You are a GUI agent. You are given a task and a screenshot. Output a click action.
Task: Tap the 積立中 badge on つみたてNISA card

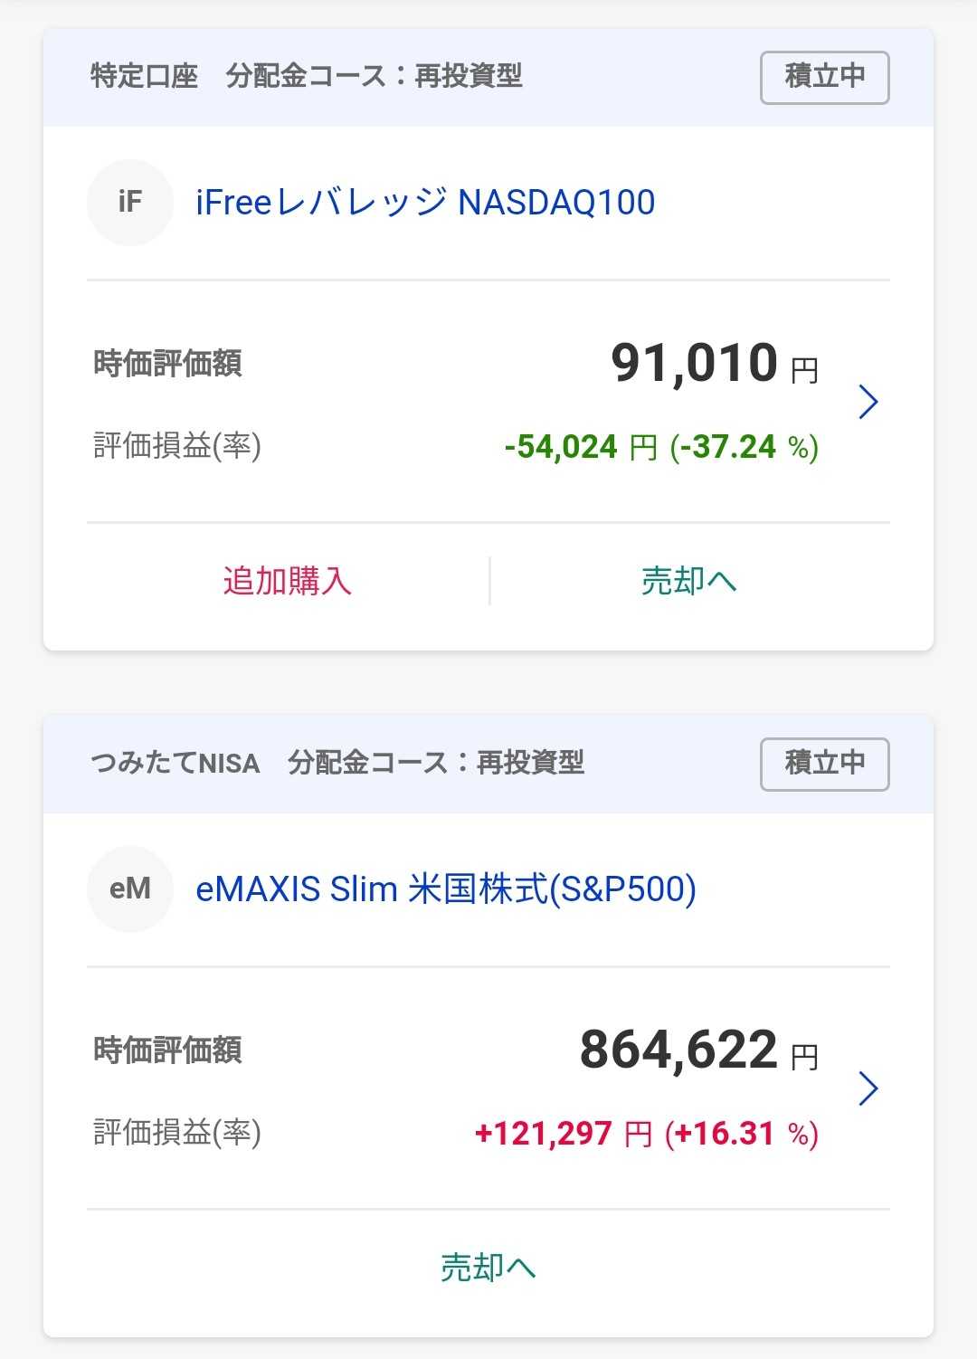click(x=825, y=765)
